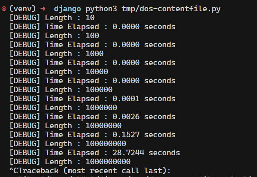This screenshot has width=257, height=177.
Task: Click the 'Length : 100000' debug line
Action: point(61,90)
